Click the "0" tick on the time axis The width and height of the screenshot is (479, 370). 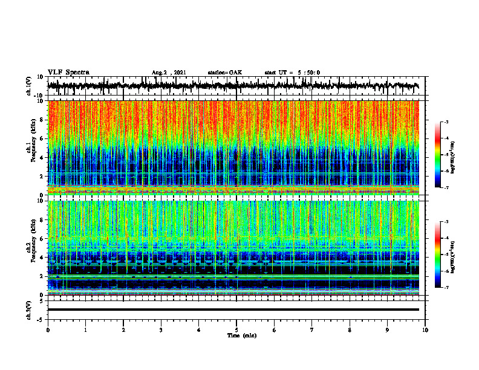[x=48, y=330]
